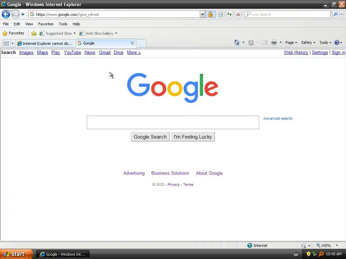Click the Sign in link

coord(339,52)
